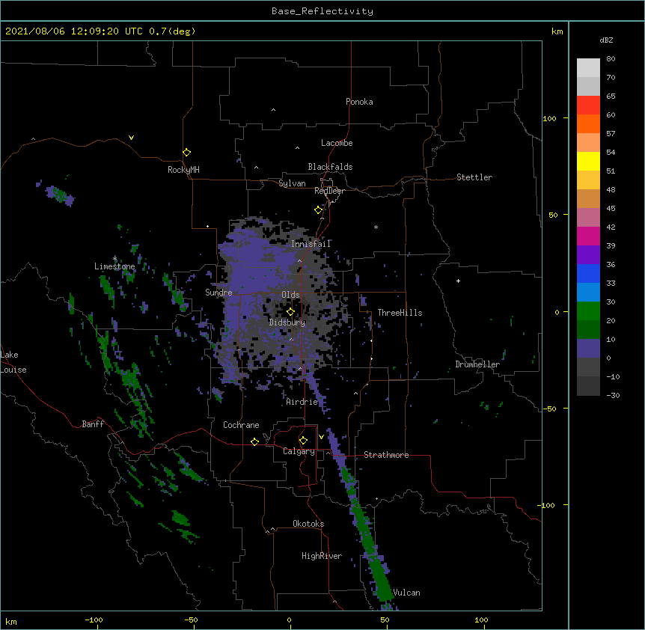Image resolution: width=645 pixels, height=630 pixels.
Task: Click the RedDeer city label
Action: point(329,191)
